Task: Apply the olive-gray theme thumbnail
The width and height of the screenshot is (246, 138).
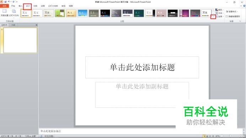Action: click(x=93, y=13)
